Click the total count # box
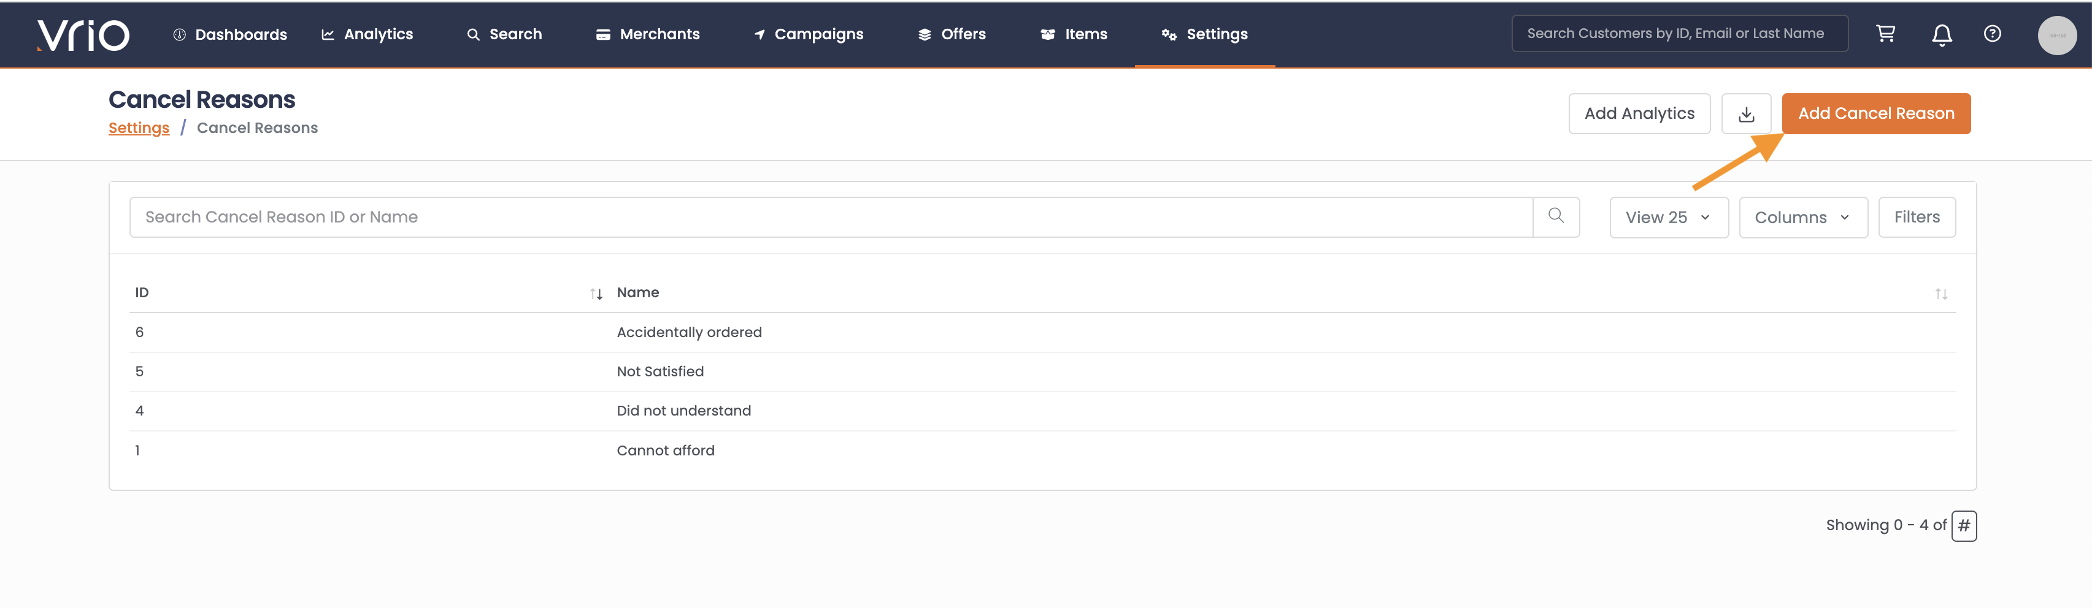The width and height of the screenshot is (2092, 608). coord(1964,525)
